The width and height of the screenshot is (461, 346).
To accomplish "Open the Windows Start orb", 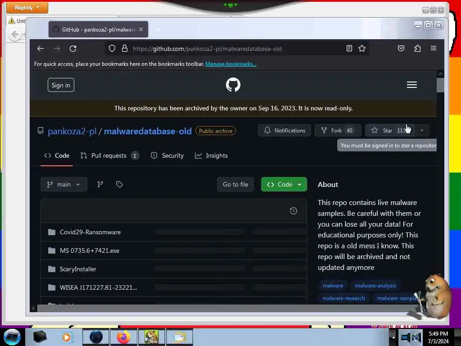I will click(12, 337).
